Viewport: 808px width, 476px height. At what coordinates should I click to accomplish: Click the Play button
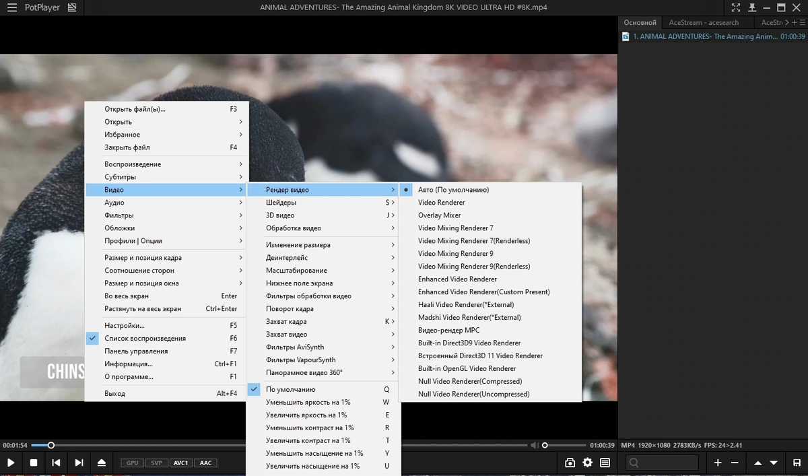pos(11,463)
